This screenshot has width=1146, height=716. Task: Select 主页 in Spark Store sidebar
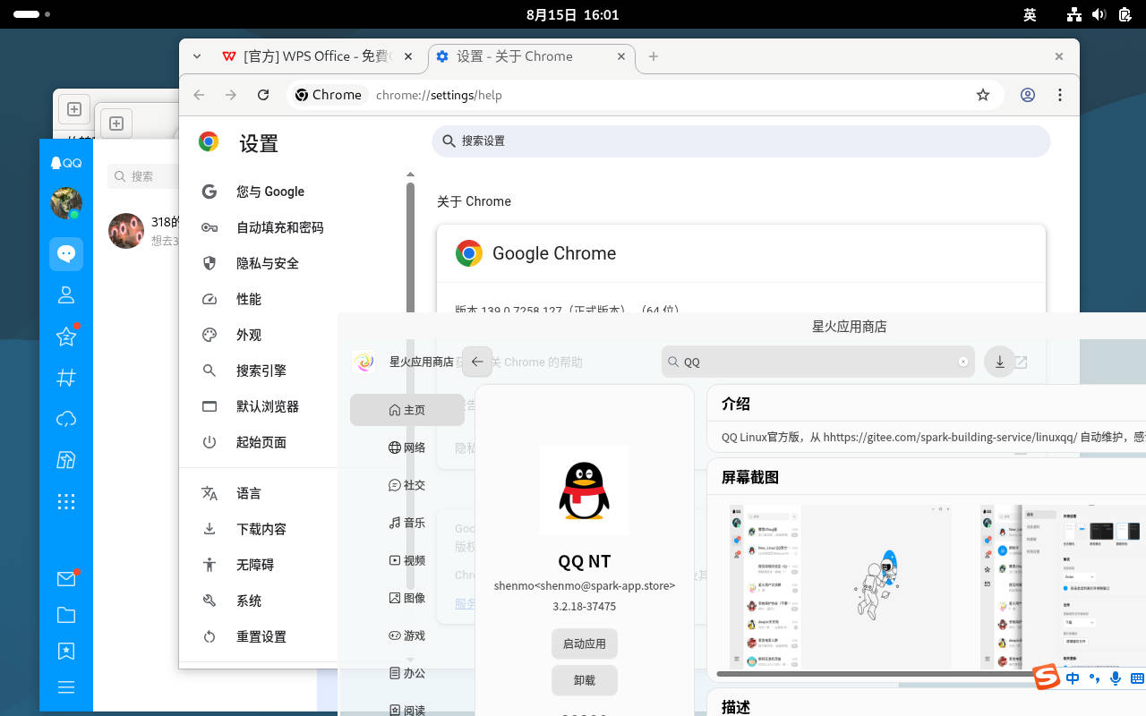point(407,410)
